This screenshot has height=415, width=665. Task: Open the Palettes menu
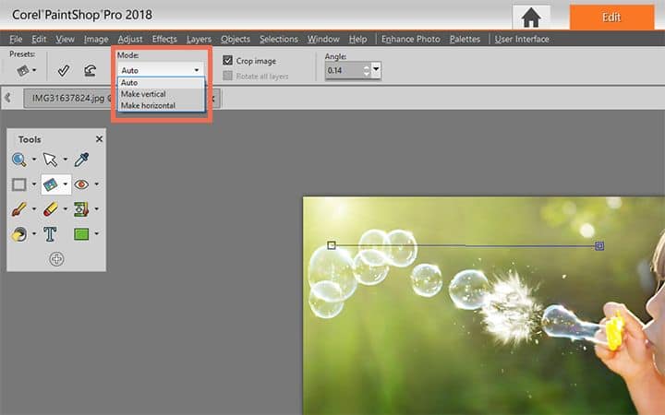pos(465,40)
